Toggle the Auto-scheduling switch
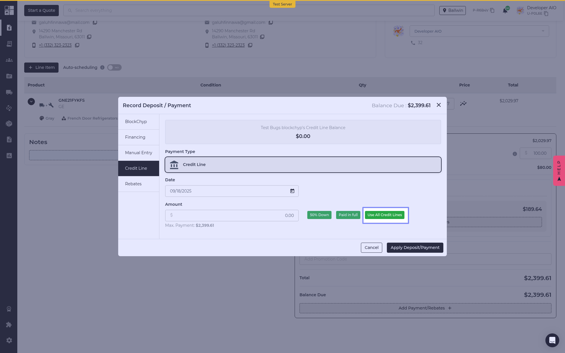Screen dimensions: 565x353 click(114, 67)
